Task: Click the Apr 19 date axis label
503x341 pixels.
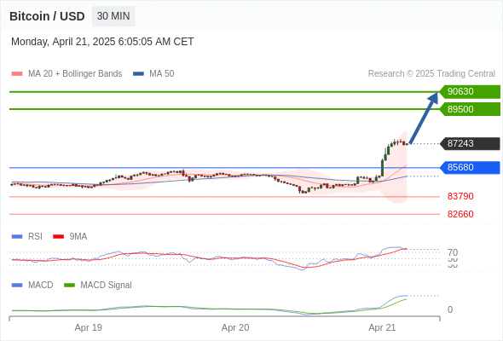Action: [x=88, y=327]
